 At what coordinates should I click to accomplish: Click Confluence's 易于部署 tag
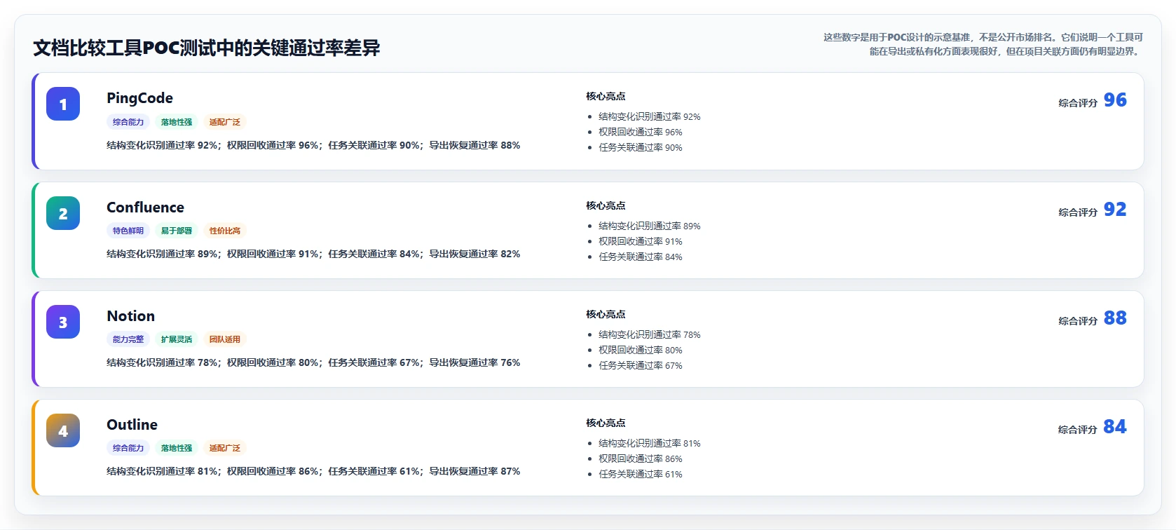[177, 231]
